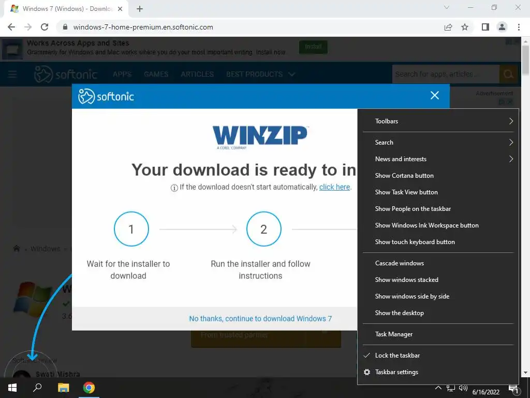This screenshot has width=530, height=398.
Task: Click the browser forward arrow
Action: pos(28,27)
